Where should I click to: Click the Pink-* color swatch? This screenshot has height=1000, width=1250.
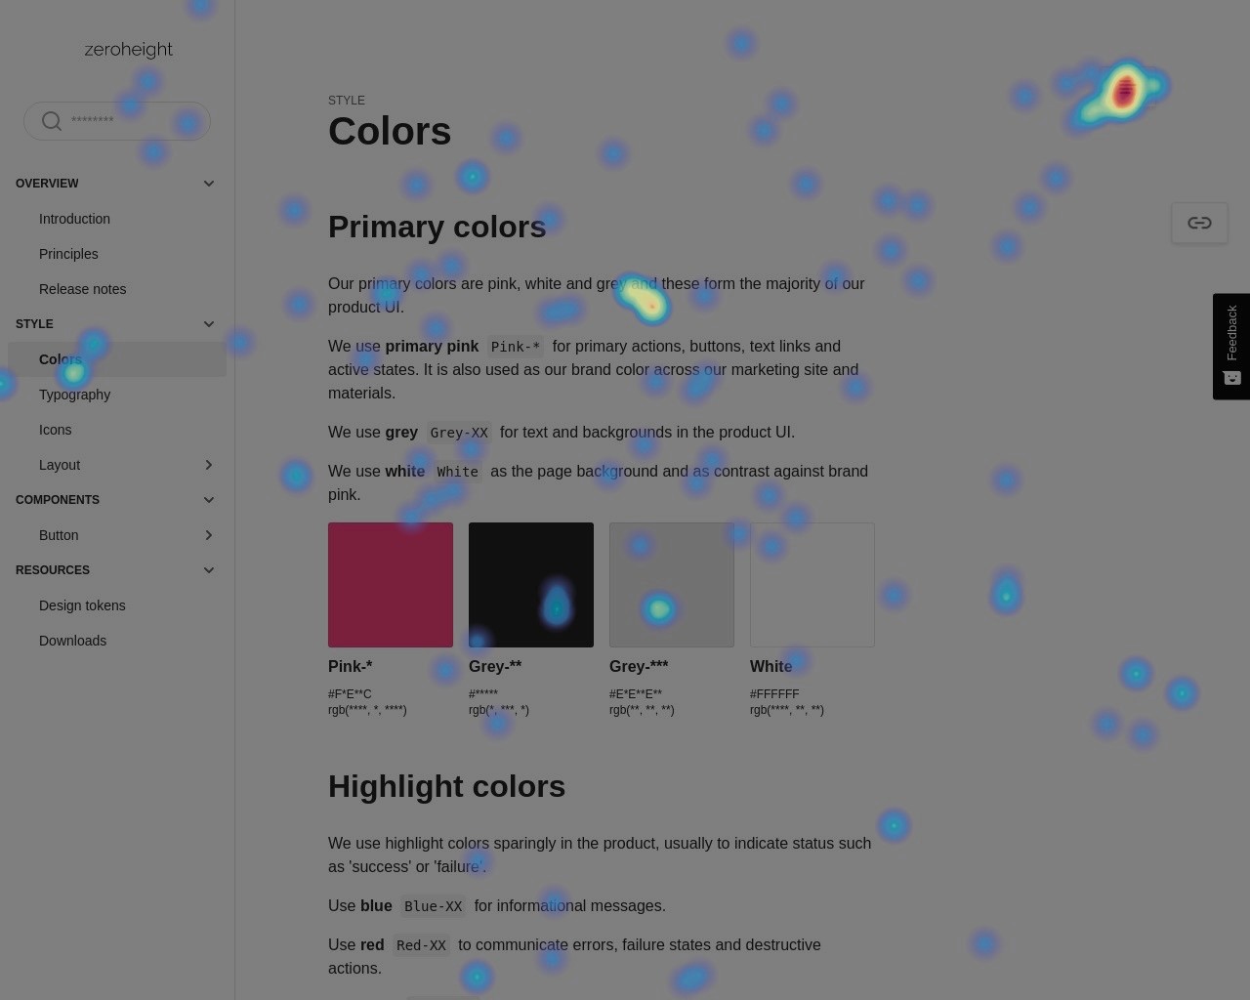point(390,584)
